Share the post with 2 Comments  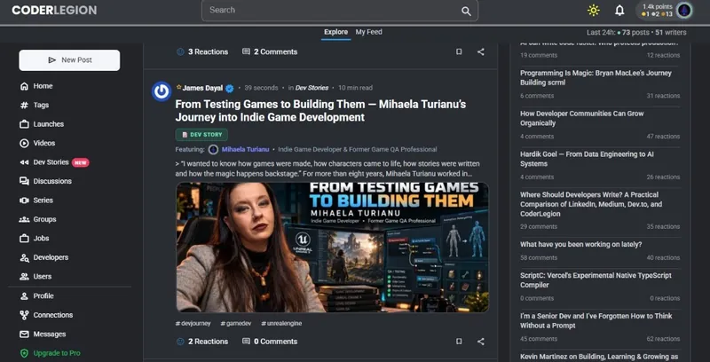(481, 51)
